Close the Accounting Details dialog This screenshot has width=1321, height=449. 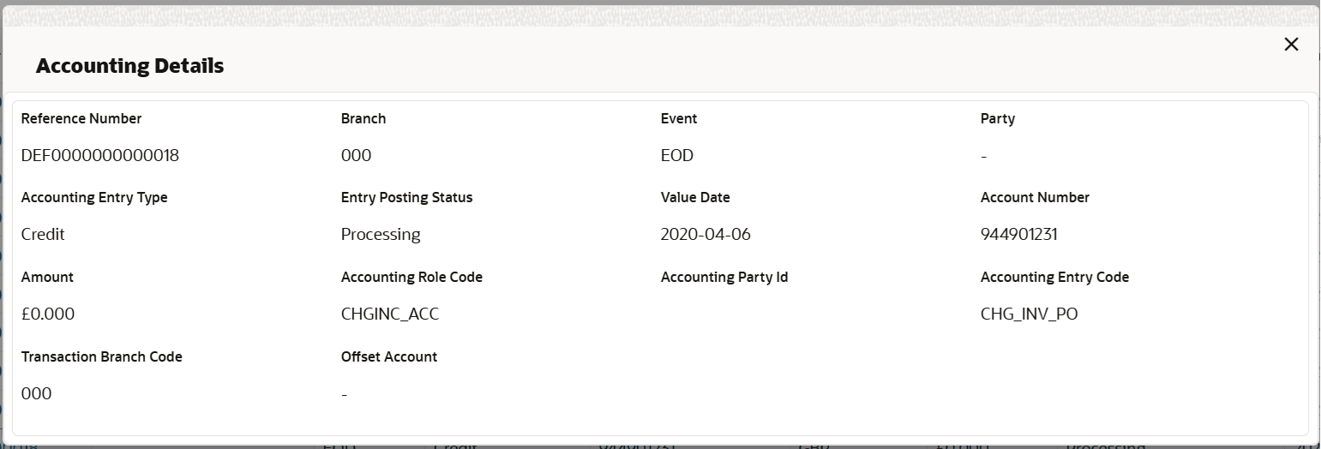[1291, 45]
